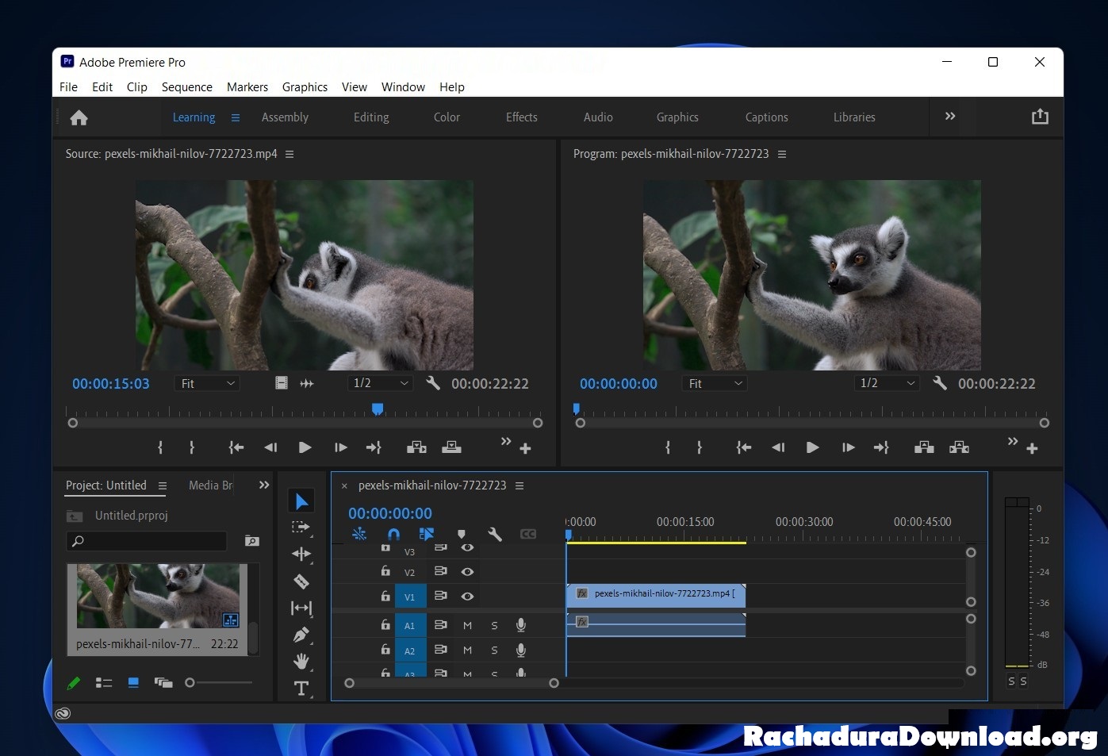Mute audio track A1

click(x=467, y=626)
